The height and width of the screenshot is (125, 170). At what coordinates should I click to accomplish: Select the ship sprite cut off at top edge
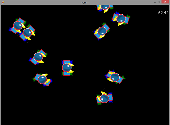click(105, 8)
